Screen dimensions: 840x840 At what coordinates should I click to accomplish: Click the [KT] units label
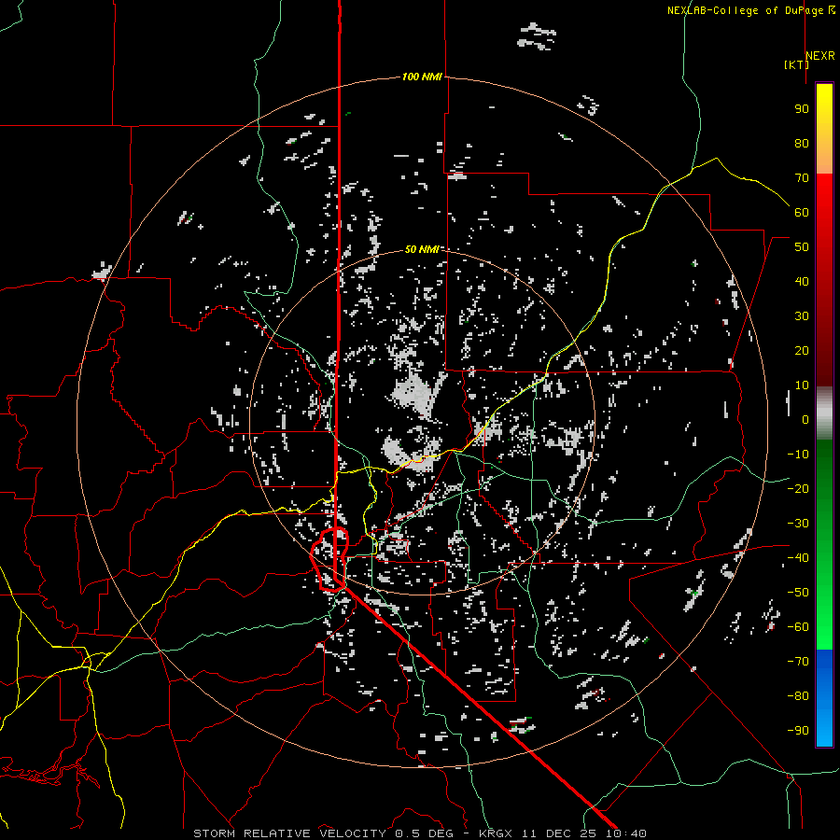coord(796,64)
